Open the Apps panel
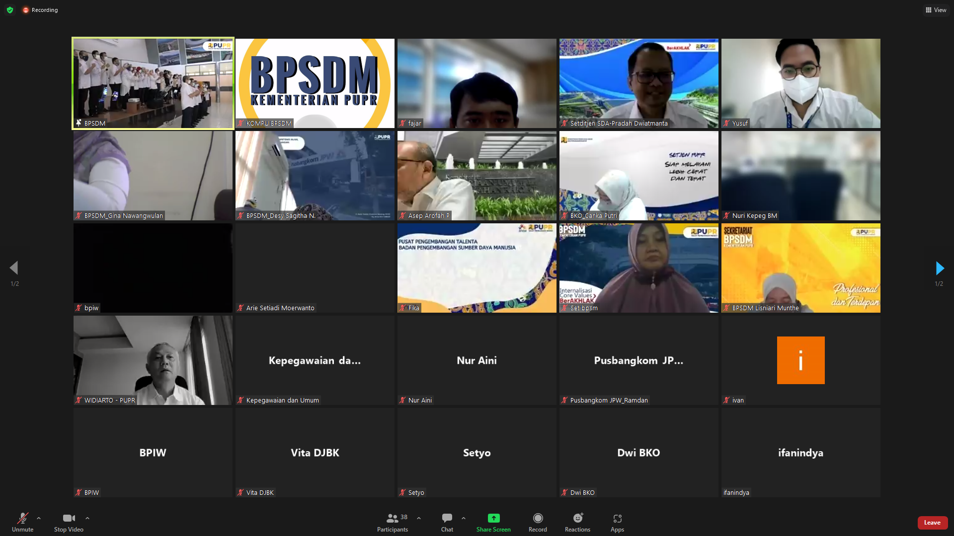954x536 pixels. (617, 523)
